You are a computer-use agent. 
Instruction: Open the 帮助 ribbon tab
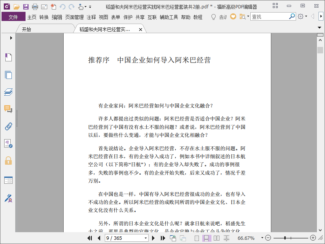186,17
